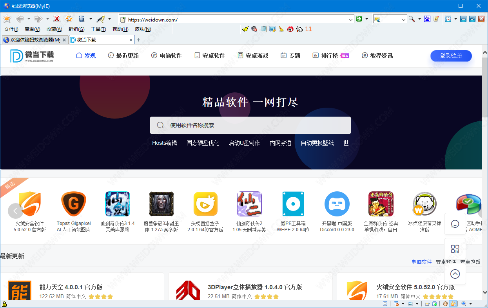Open the back history dropdown arrow
This screenshot has width=488, height=308.
pos(29,19)
